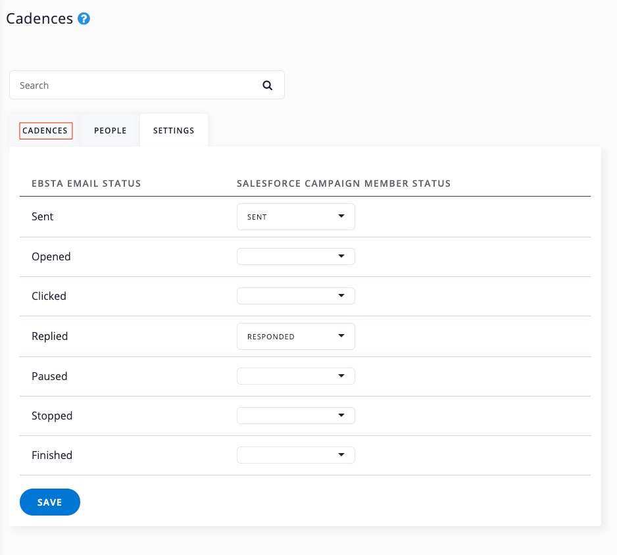Open the Sent status dropdown
This screenshot has height=555, width=617.
pos(295,217)
